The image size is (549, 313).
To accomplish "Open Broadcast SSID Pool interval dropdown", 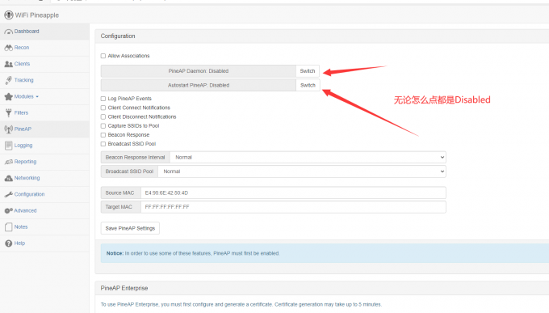I will [x=301, y=171].
